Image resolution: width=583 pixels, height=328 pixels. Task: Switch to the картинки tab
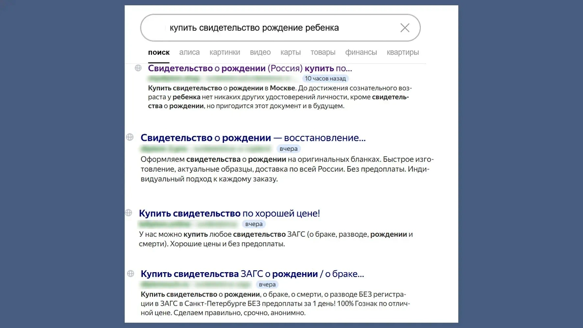(x=225, y=52)
